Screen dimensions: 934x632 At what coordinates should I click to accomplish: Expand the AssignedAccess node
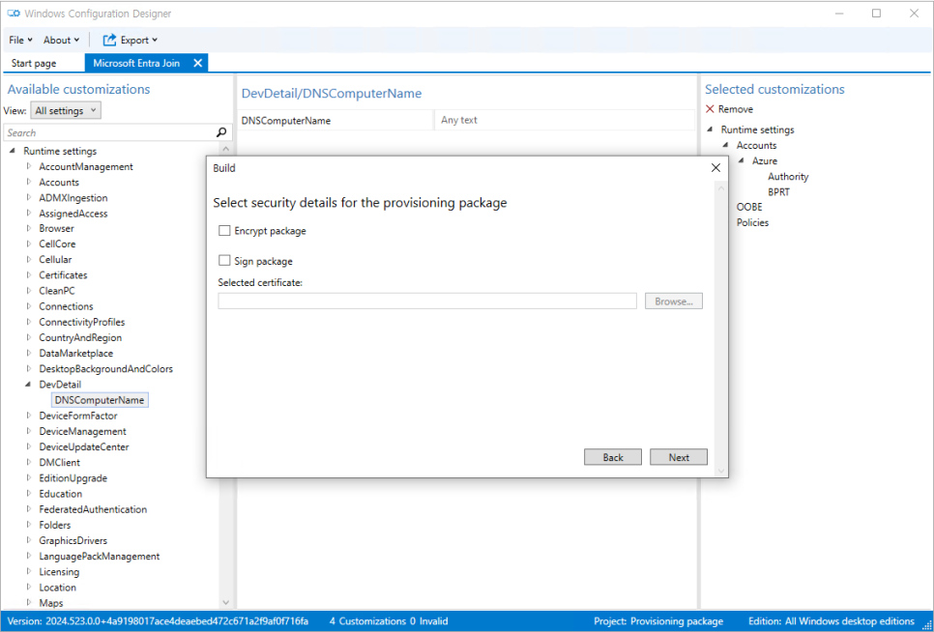pyautogui.click(x=29, y=213)
